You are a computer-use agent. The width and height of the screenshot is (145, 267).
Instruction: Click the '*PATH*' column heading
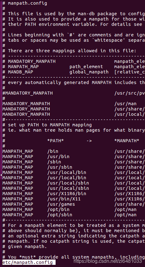pos(56,141)
